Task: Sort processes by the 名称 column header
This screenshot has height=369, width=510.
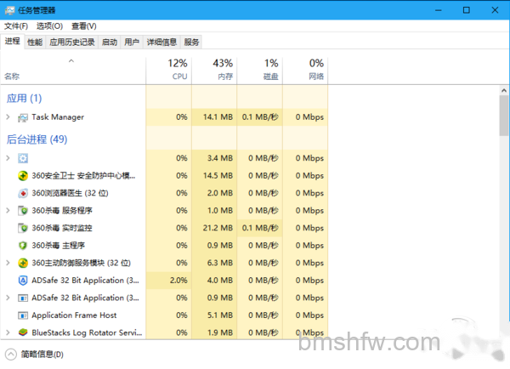Action: point(73,70)
